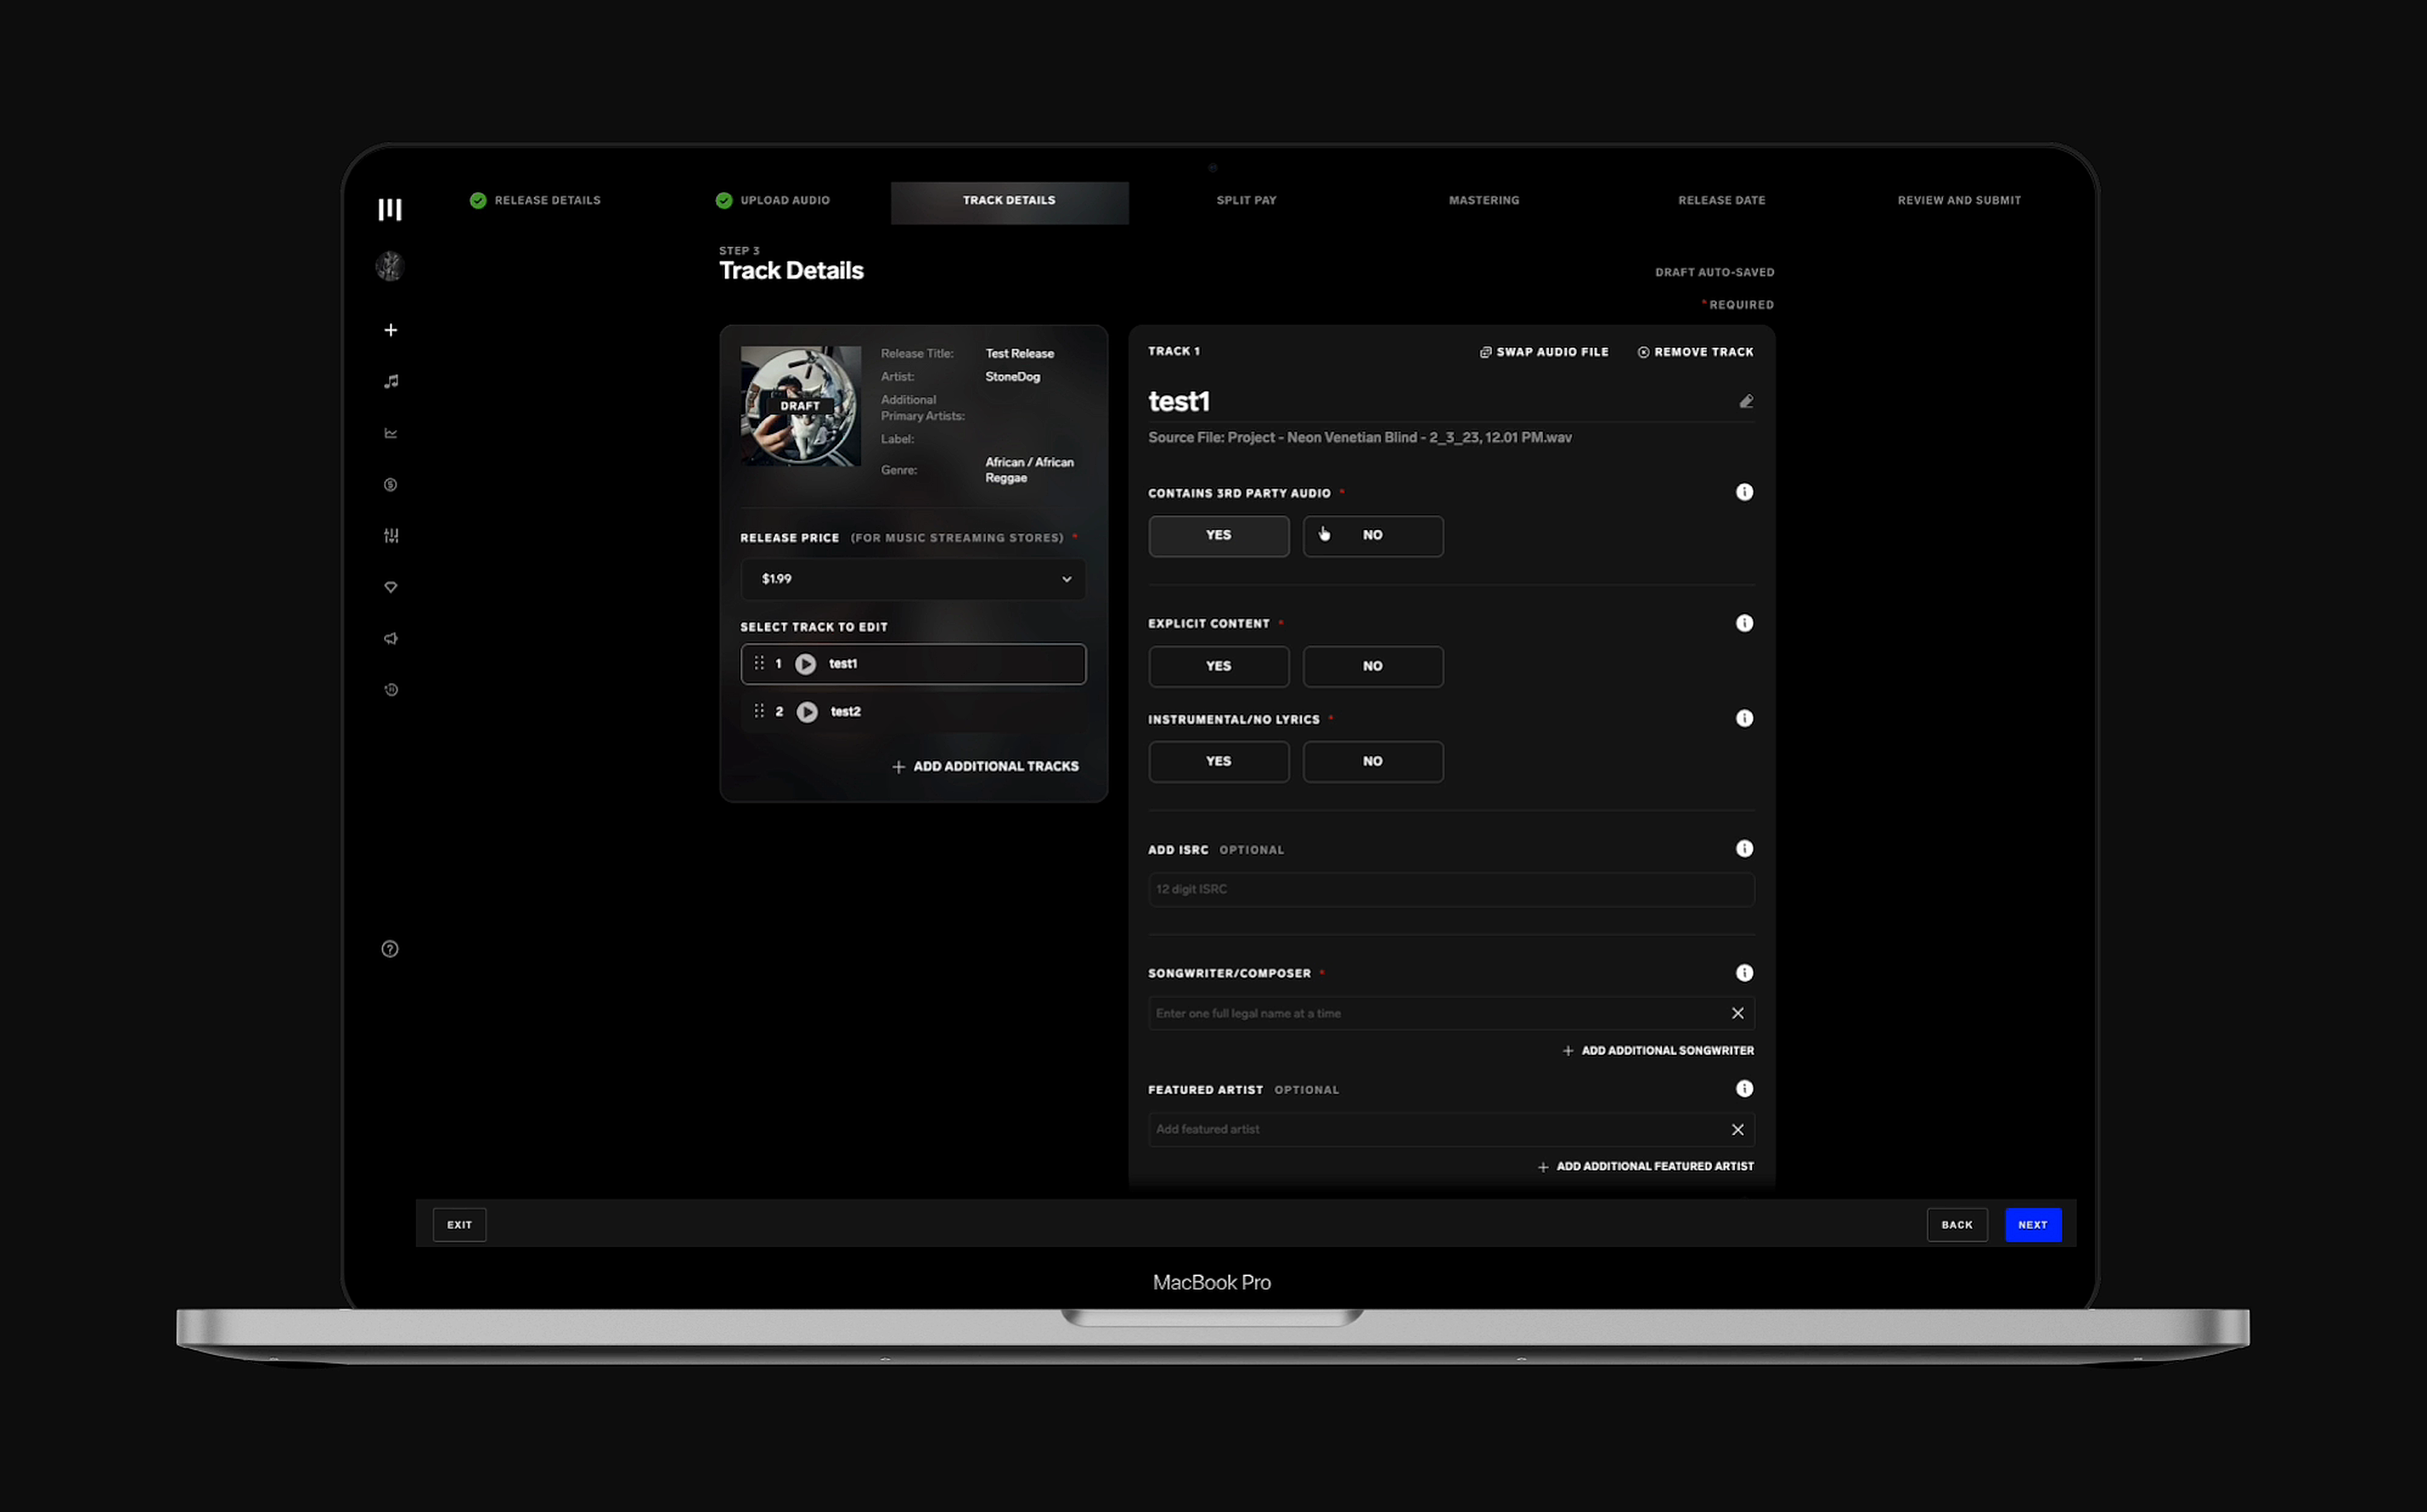Open the Release Price dropdown showing $1.99
The height and width of the screenshot is (1512, 2427).
(911, 578)
